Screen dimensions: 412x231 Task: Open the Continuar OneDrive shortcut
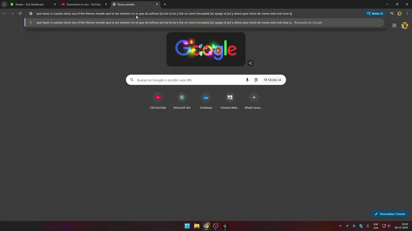(x=206, y=101)
